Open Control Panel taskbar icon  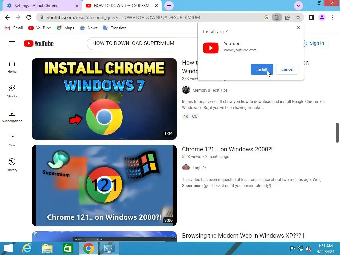tap(109, 248)
